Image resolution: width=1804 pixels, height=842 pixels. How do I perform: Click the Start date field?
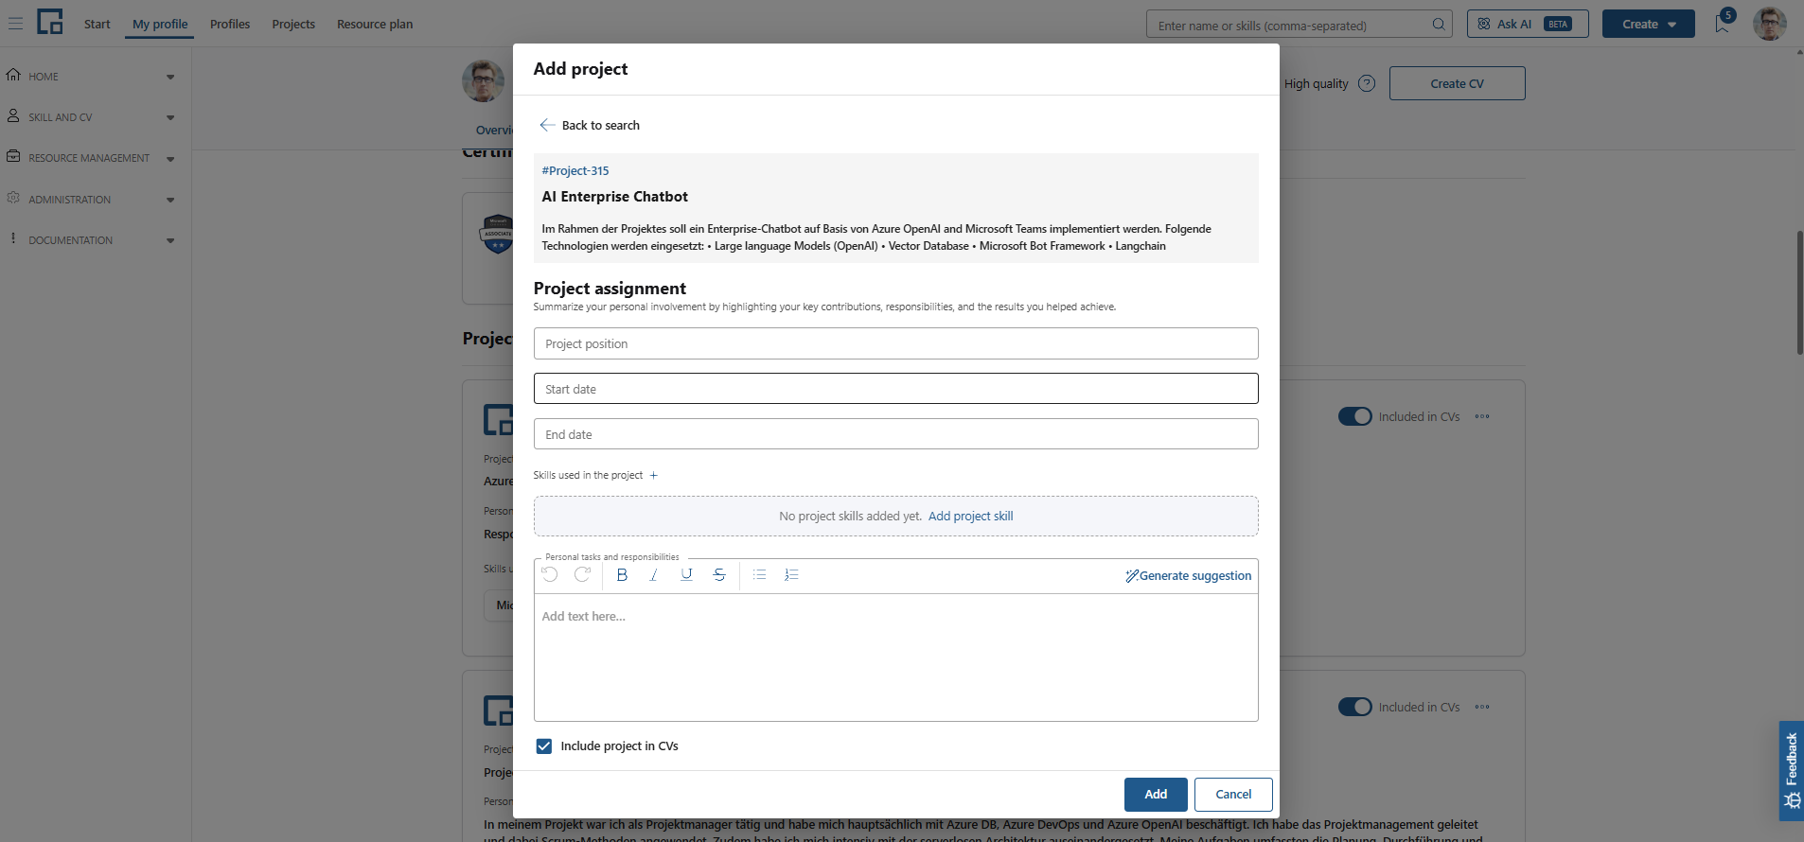tap(895, 389)
